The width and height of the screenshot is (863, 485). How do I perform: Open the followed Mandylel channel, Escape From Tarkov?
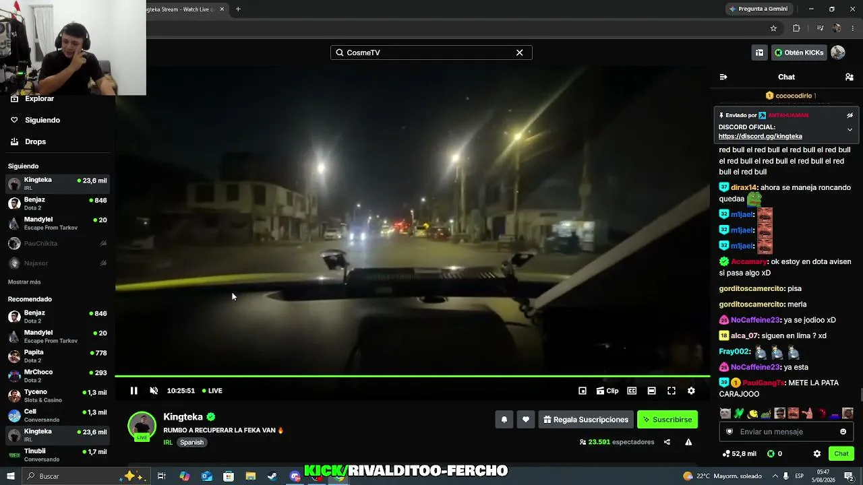(x=58, y=223)
